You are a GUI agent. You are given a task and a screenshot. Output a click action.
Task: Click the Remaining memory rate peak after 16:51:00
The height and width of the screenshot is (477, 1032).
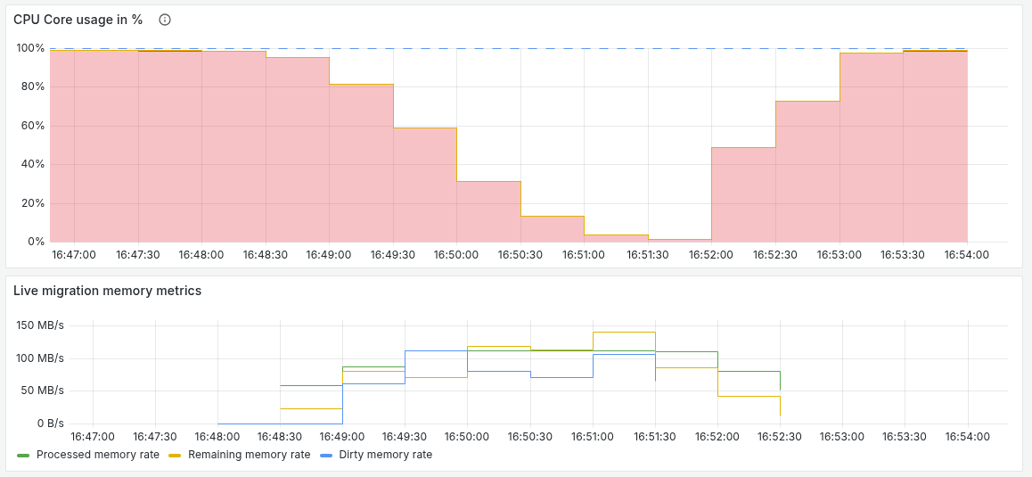click(624, 332)
